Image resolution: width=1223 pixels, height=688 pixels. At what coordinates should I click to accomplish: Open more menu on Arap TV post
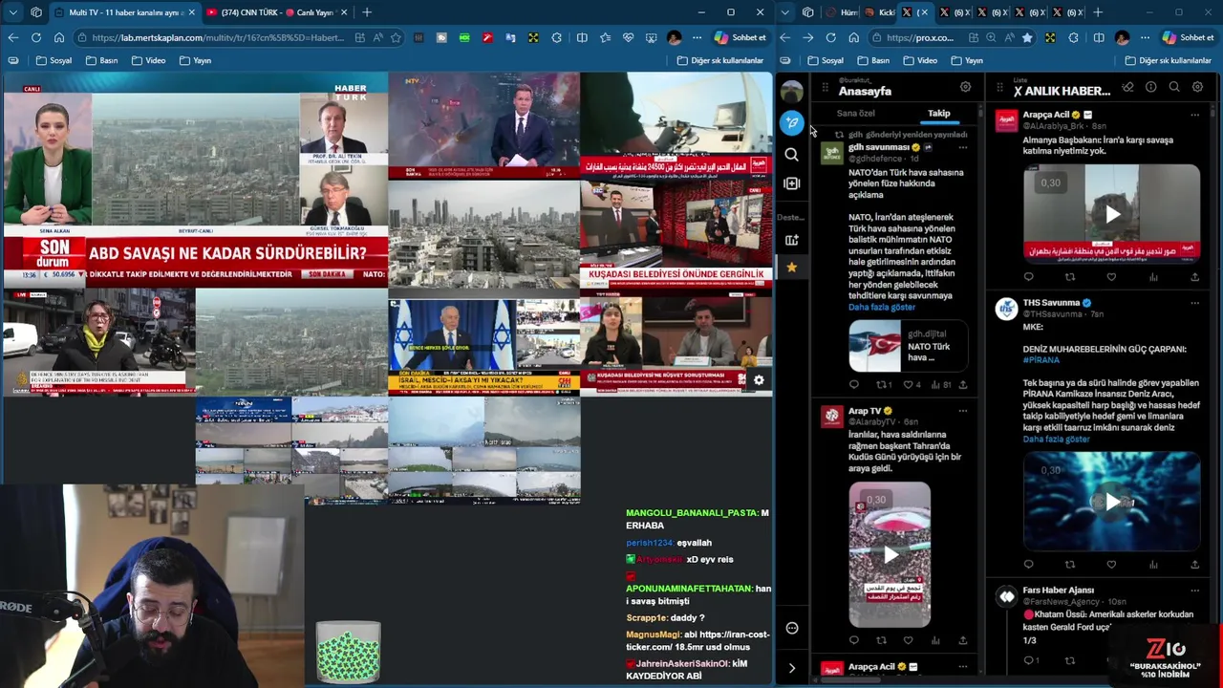tap(962, 411)
